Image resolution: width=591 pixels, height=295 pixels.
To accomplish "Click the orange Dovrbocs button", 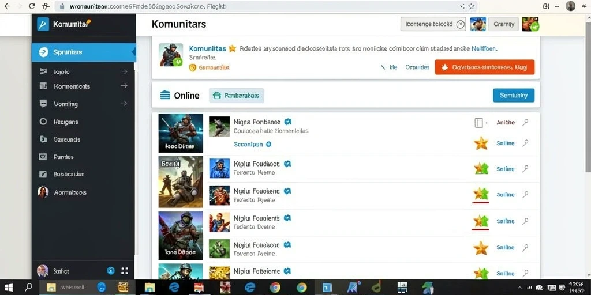I will point(484,67).
